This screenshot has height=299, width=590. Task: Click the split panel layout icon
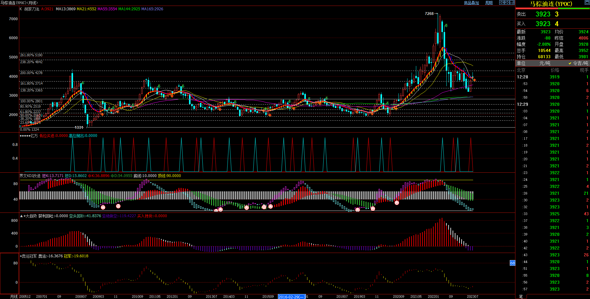coord(512,2)
